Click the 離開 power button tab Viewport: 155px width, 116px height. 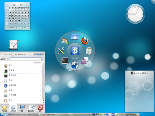click(x=40, y=108)
